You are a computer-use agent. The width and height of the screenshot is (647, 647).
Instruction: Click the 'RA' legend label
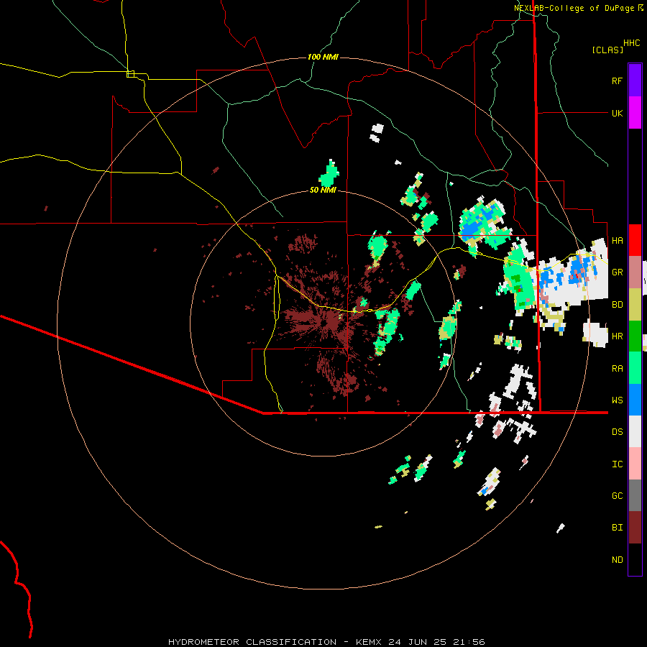[x=617, y=369]
